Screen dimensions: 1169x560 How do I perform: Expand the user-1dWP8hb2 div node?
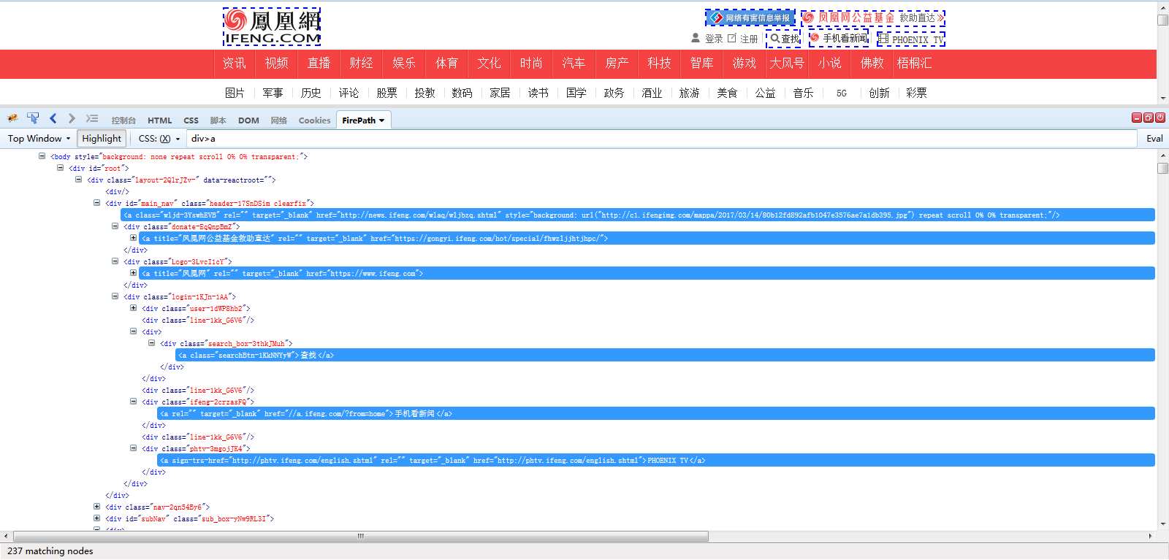pos(133,308)
